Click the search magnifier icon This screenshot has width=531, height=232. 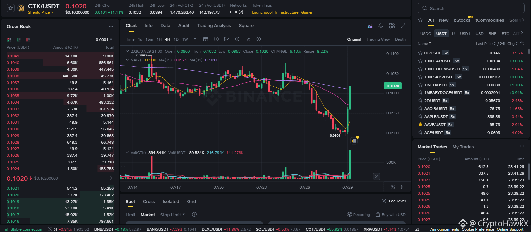coord(425,8)
